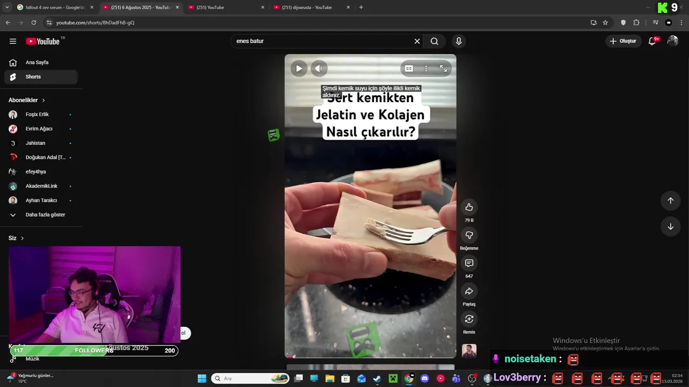Open the Short's three-dot options menu

(x=426, y=68)
